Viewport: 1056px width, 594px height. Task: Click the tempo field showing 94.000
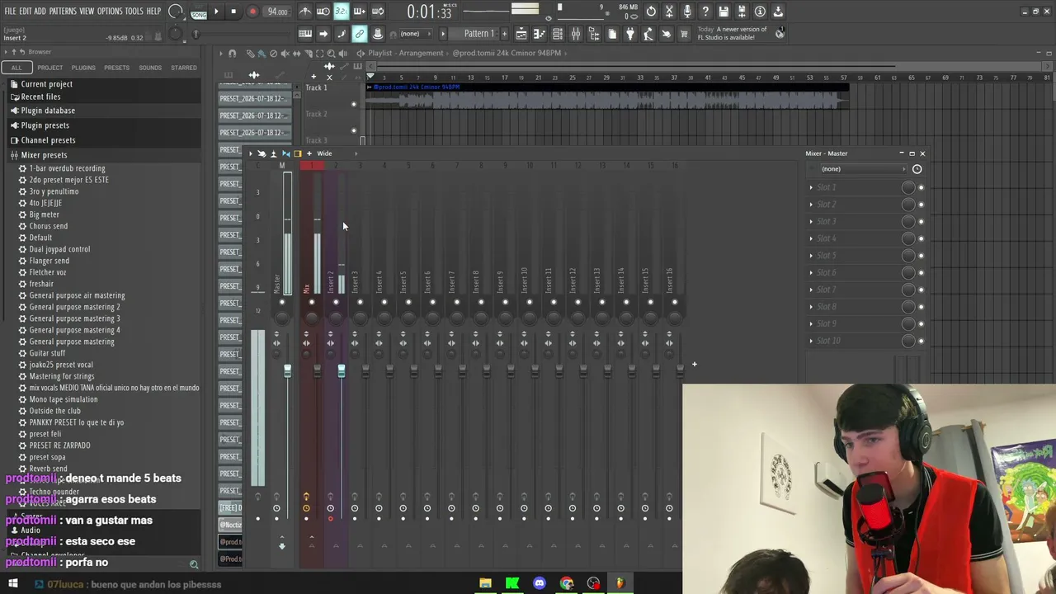[277, 12]
